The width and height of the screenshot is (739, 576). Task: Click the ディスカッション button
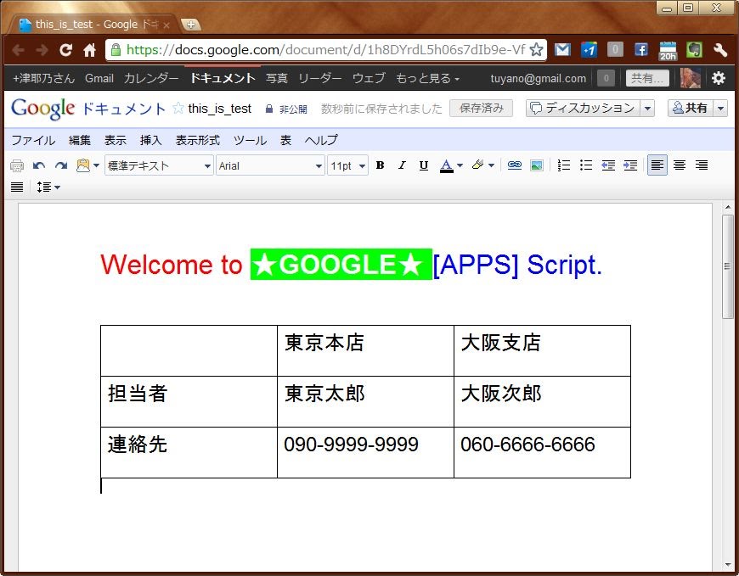(x=583, y=108)
